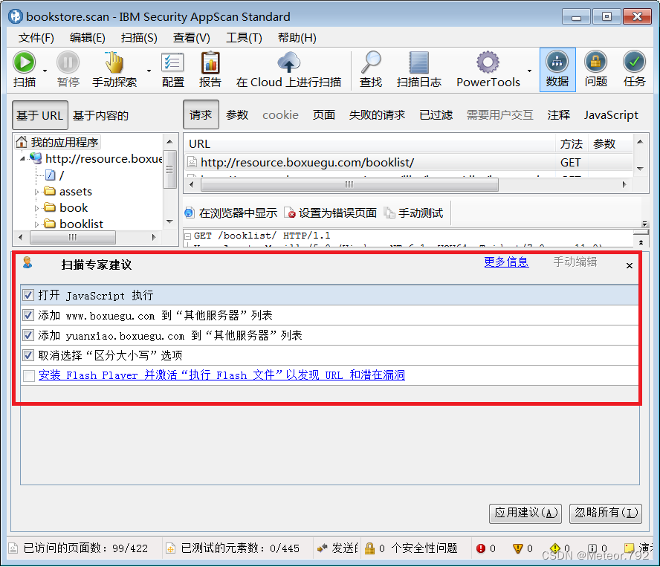Screen dimensions: 660x567
Task: Click the tree panel horizontal scrollbar thumb
Action: pos(72,237)
